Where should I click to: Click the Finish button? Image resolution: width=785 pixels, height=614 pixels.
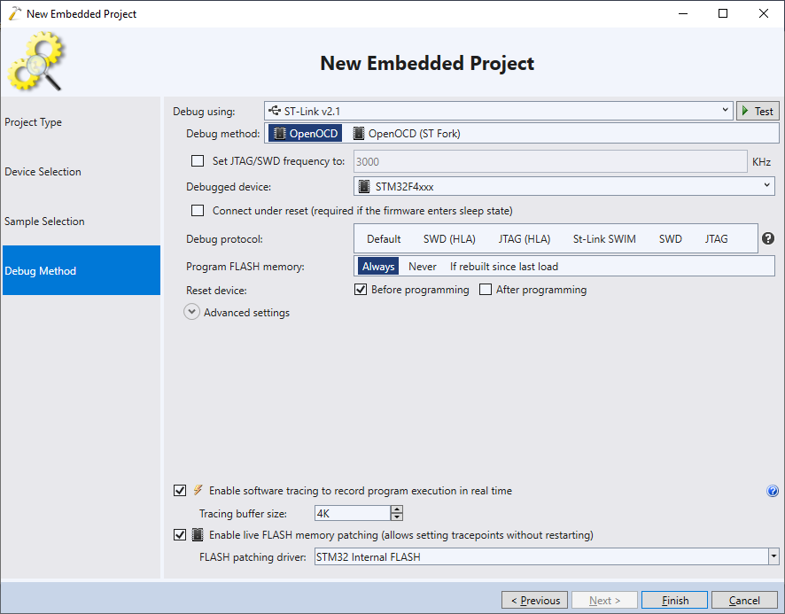pyautogui.click(x=674, y=600)
